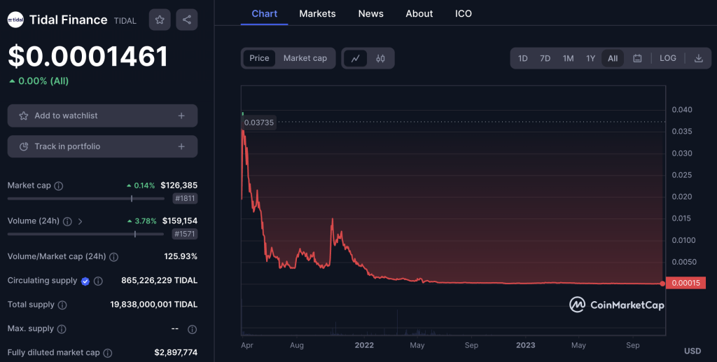The image size is (717, 362).
Task: Show Fully diluted market cap info
Action: [x=107, y=354]
